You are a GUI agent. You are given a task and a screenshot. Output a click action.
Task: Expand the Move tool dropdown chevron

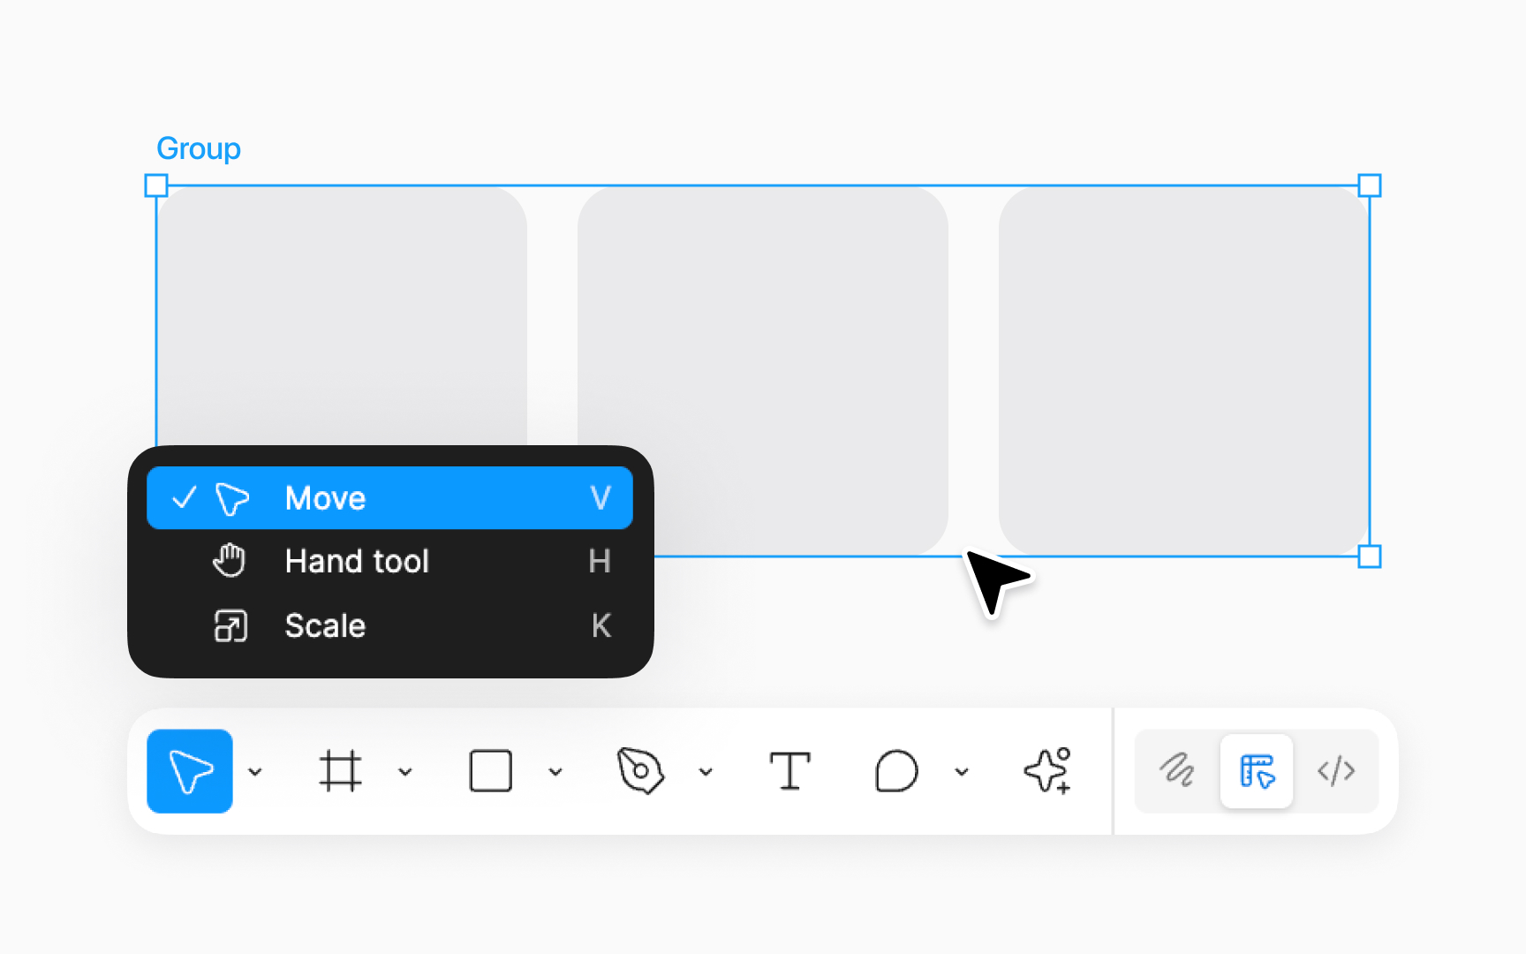point(256,771)
